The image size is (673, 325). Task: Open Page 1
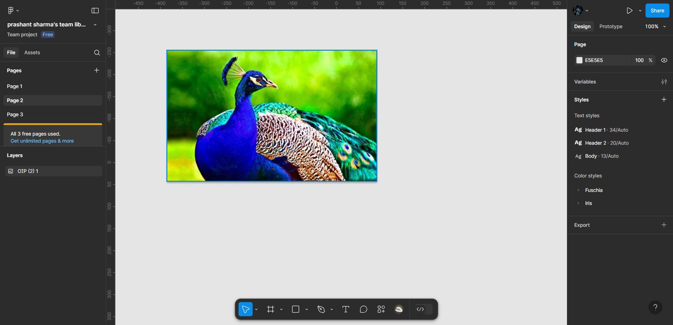click(x=53, y=86)
